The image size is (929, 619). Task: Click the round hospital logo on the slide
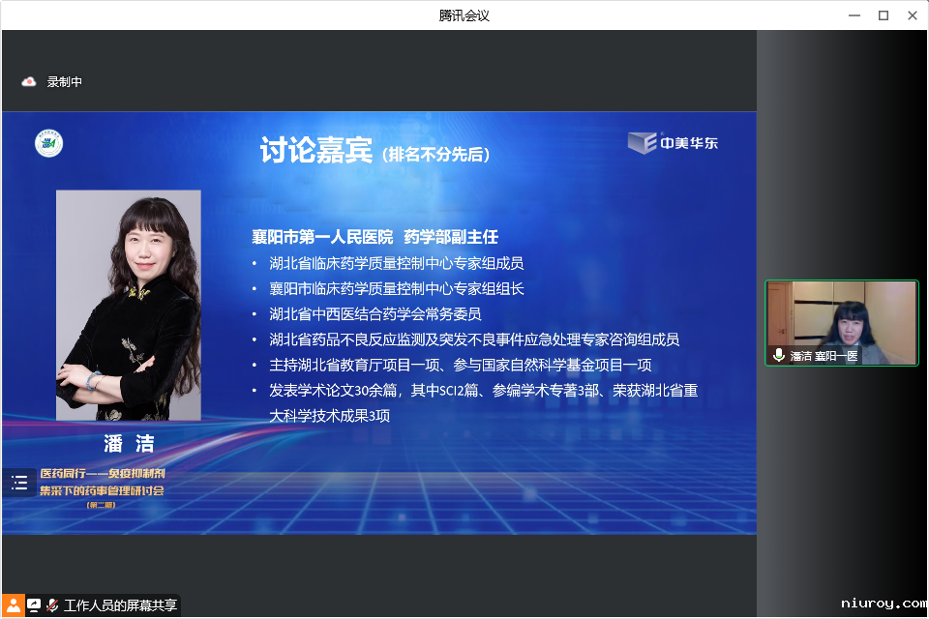(x=49, y=143)
